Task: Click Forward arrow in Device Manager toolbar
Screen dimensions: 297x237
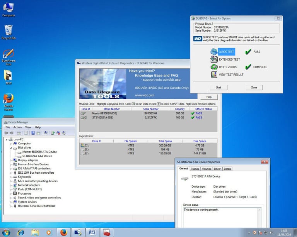Action: coord(11,133)
